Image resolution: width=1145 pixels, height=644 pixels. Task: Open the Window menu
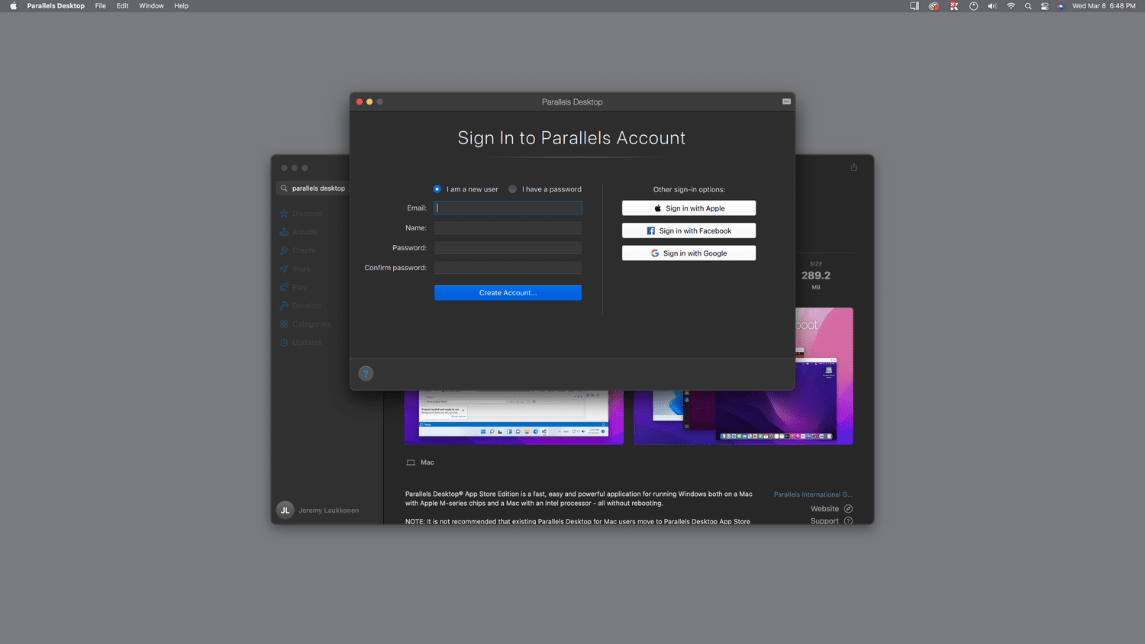coord(151,6)
